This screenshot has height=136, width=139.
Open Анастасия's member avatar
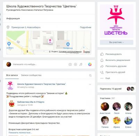click(x=105, y=106)
